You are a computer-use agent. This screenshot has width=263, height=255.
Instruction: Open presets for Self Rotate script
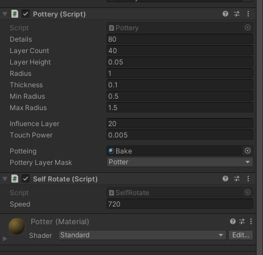(237, 179)
